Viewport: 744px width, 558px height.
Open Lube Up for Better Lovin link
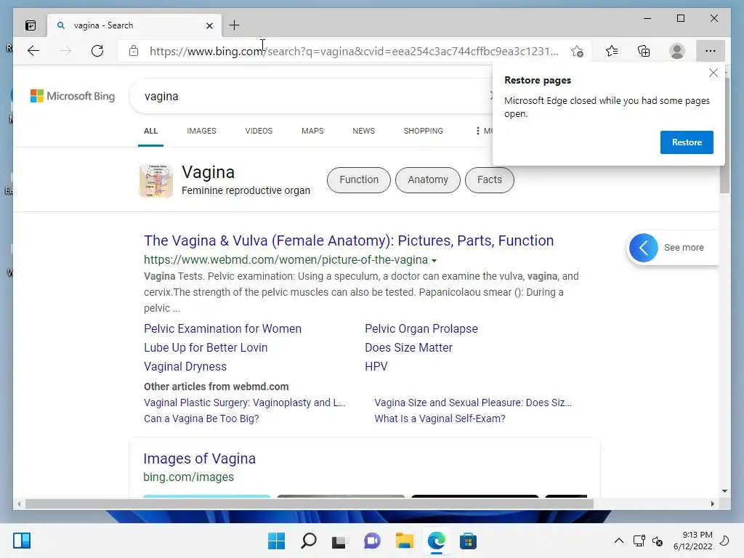coord(206,348)
